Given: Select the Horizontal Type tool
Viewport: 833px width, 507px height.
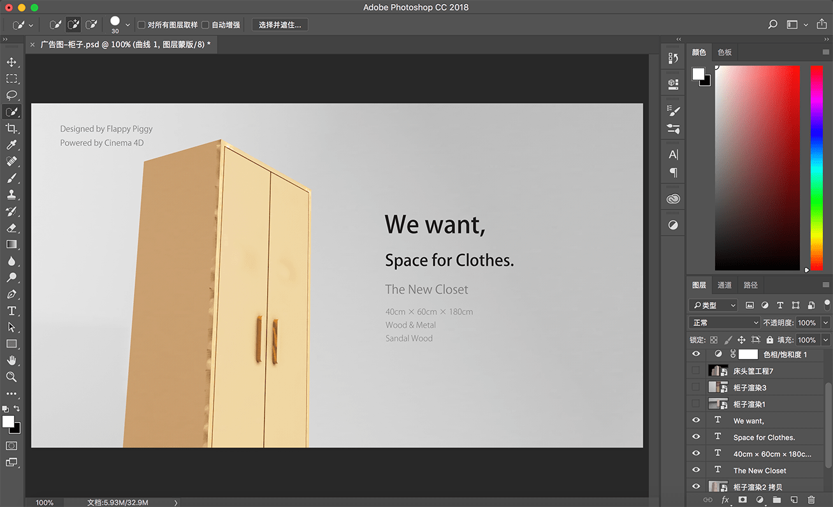Looking at the screenshot, I should pos(11,311).
